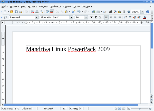Screen dimensions: 154x111
Task: Open Find & Replace binoculars icon
Action: tap(111, 12)
